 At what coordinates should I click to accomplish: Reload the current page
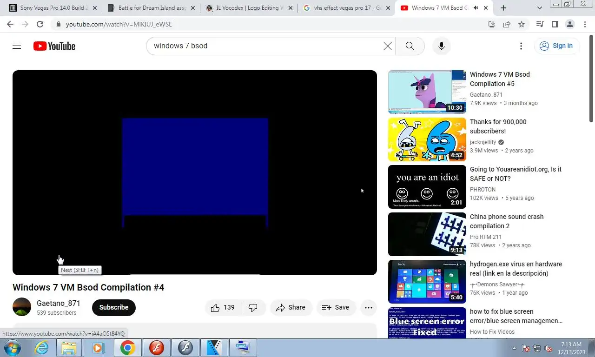pos(40,24)
